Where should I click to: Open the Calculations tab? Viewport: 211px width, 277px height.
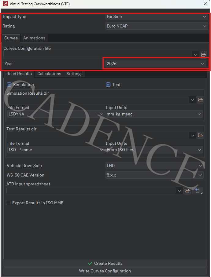[x=49, y=74]
